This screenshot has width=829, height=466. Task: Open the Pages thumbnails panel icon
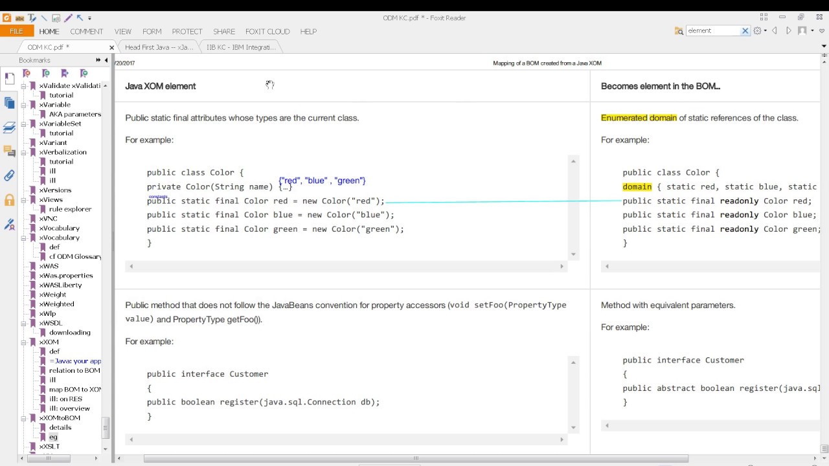9,103
